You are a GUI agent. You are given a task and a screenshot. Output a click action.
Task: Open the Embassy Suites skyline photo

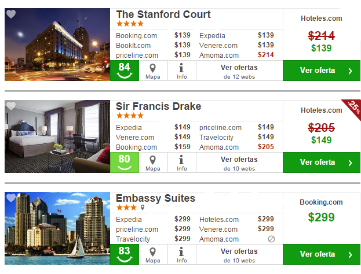coord(57,228)
